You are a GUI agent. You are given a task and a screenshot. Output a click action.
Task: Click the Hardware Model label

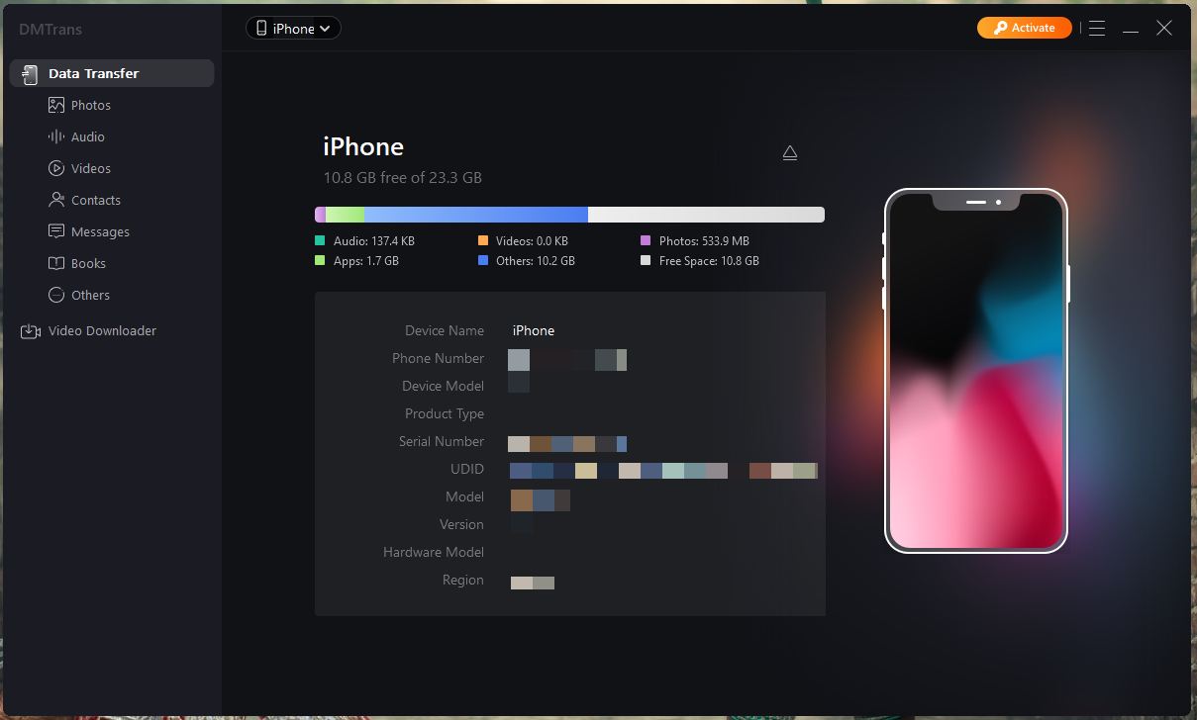coord(434,552)
